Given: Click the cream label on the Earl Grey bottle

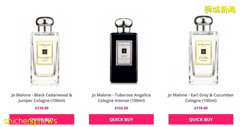Looking at the screenshot, I should click(203, 53).
